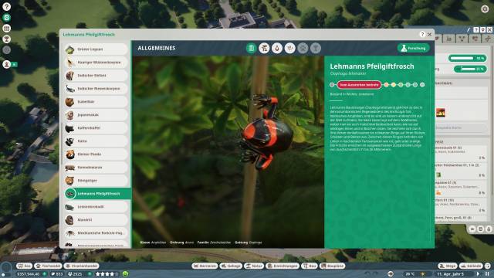Open the avatar icon in left sidebar
494x278 pixels.
7,64
